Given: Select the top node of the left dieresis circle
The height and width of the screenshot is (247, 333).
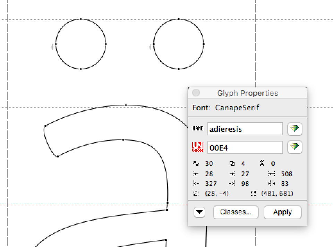Looking at the screenshot, I should click(x=81, y=19).
